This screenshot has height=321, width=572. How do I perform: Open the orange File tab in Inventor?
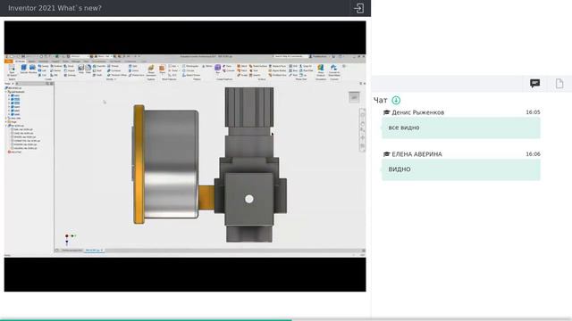9,62
